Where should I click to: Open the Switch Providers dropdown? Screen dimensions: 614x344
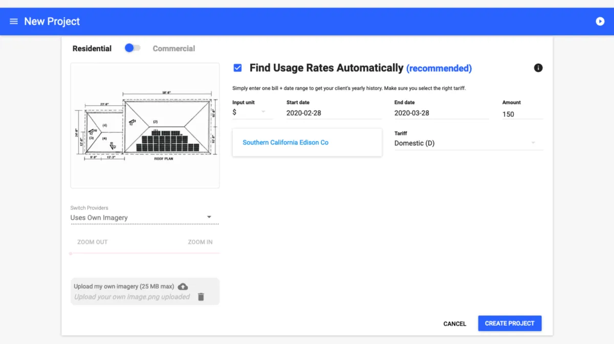coord(144,218)
